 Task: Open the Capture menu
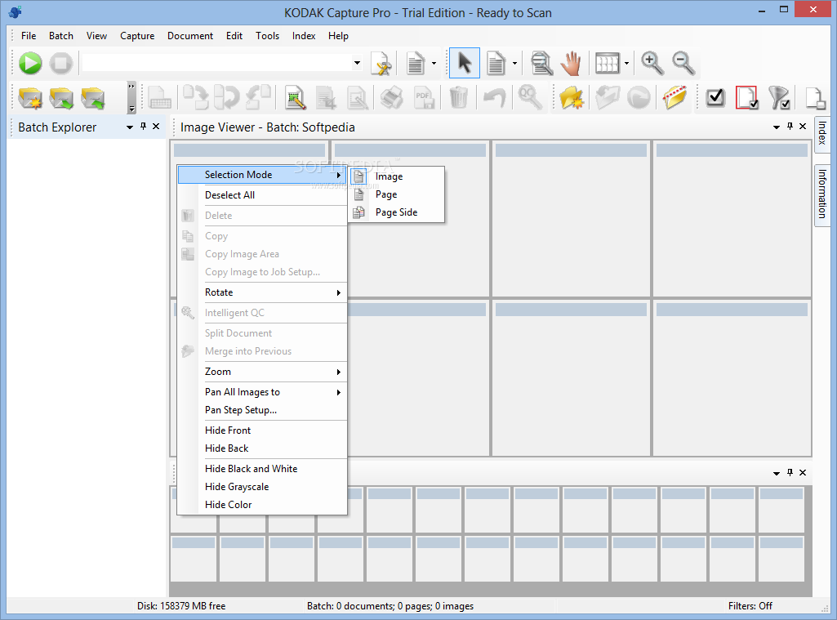tap(137, 36)
